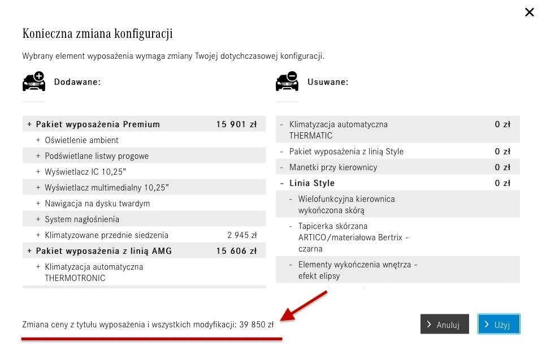The width and height of the screenshot is (542, 359).
Task: Select removed 'Klimatyzacja automatyczna THERMATIC' row
Action: point(398,129)
